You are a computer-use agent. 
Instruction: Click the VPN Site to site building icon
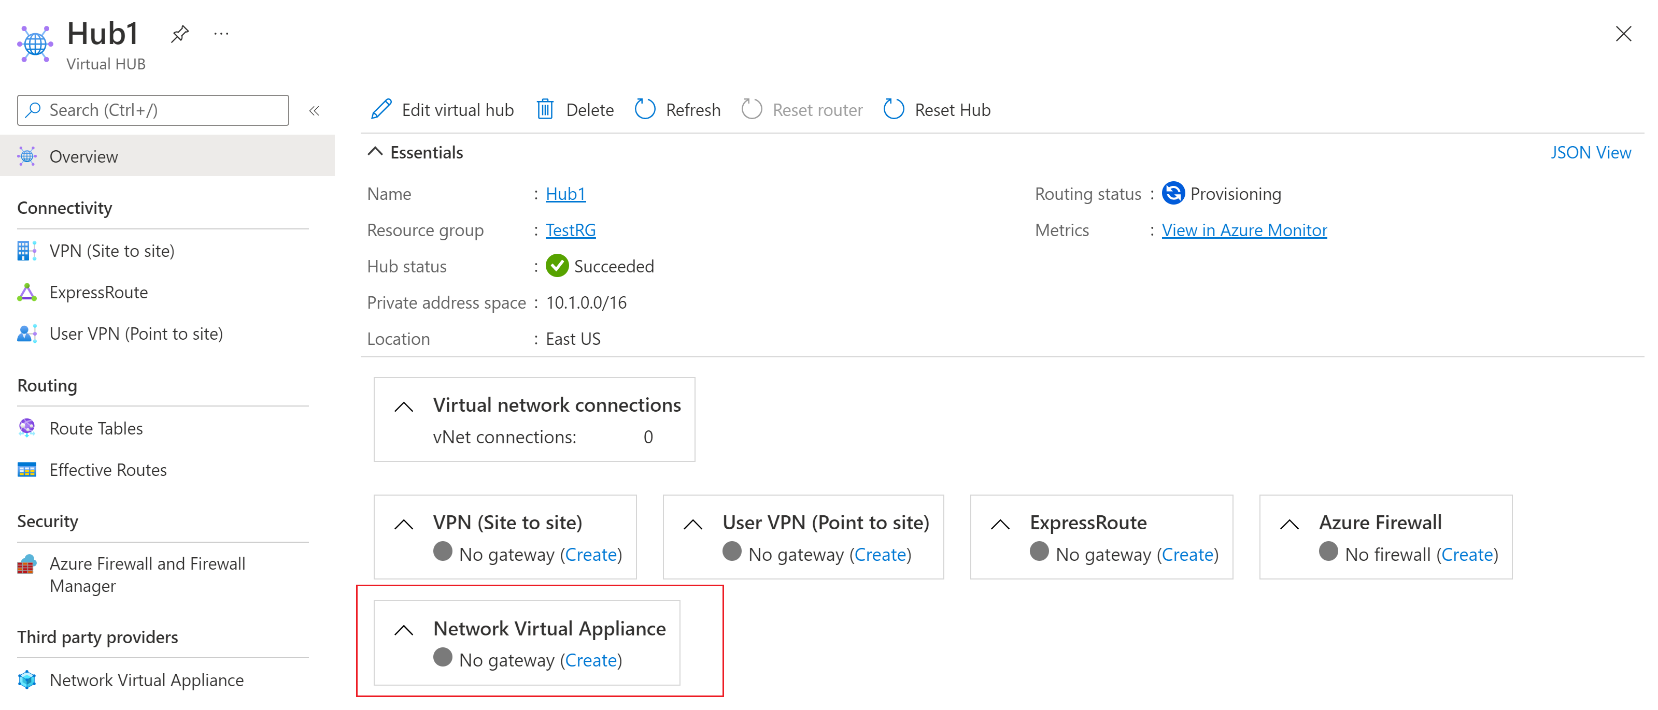pyautogui.click(x=27, y=251)
